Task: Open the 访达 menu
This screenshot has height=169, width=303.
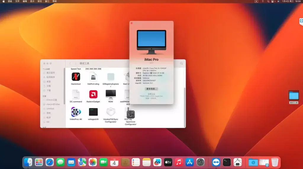Action: (x=10, y=1)
